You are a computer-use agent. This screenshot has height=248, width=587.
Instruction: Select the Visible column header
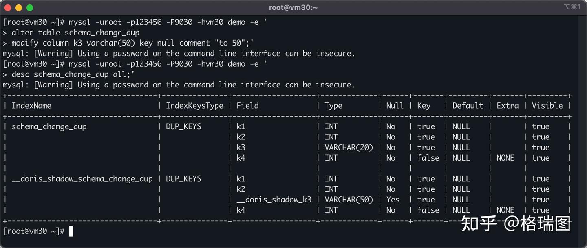pyautogui.click(x=547, y=106)
